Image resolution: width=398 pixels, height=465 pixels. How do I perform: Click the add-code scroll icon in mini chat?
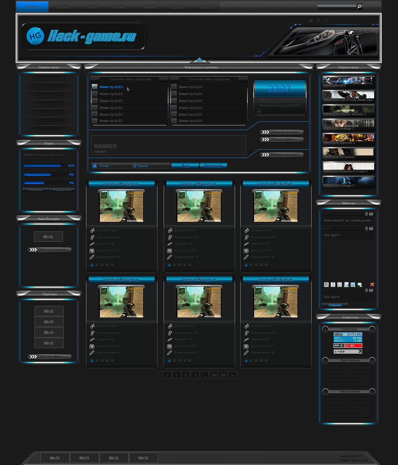coord(346,285)
